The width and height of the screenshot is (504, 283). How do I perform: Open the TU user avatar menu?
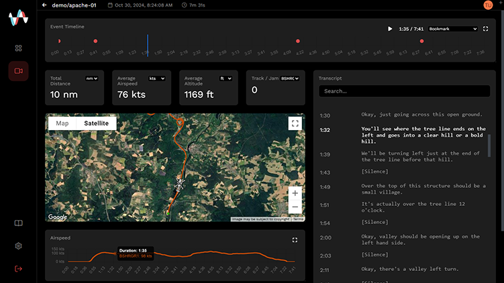[x=488, y=5]
